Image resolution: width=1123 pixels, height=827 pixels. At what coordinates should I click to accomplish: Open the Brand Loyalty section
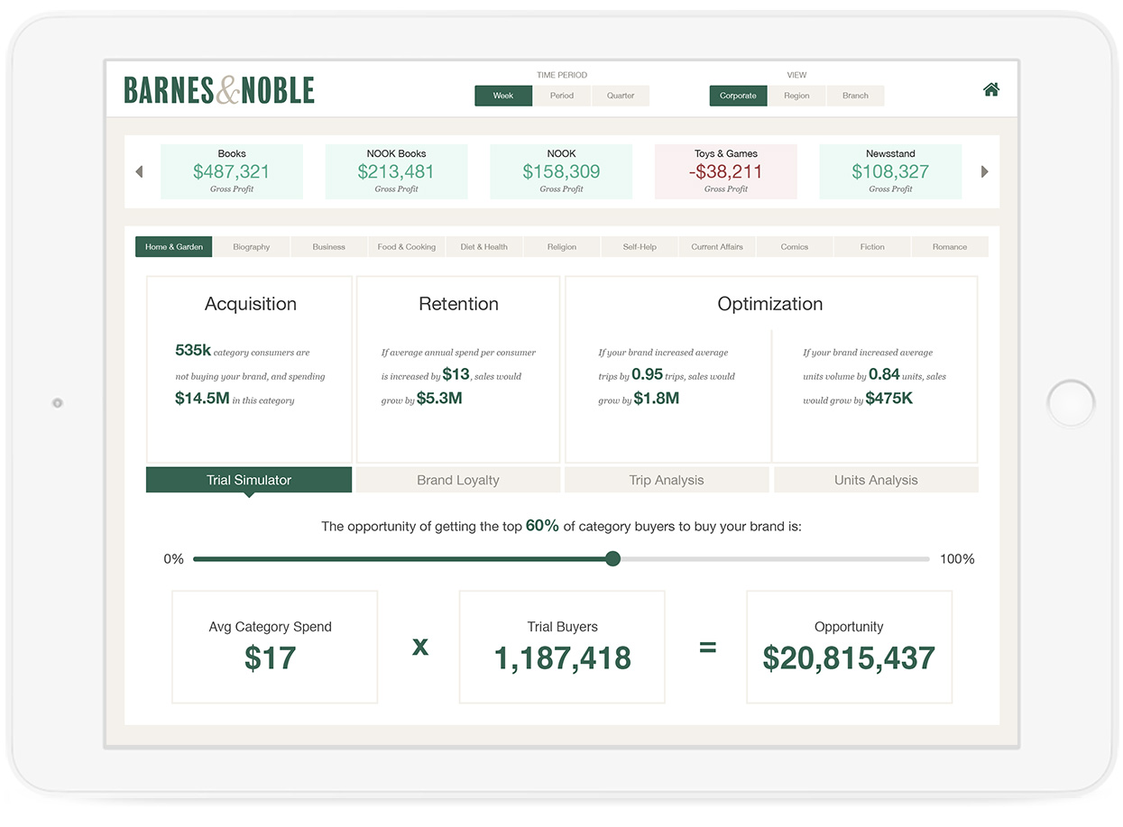click(458, 480)
